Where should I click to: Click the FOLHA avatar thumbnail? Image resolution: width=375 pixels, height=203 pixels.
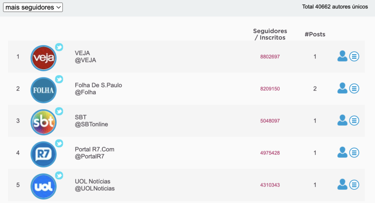pyautogui.click(x=44, y=90)
